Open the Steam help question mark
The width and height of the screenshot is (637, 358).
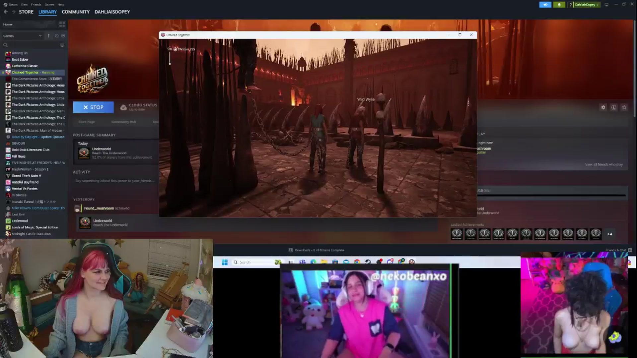(x=571, y=5)
